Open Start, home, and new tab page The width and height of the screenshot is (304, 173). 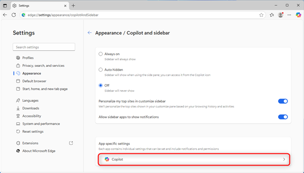tap(45, 89)
